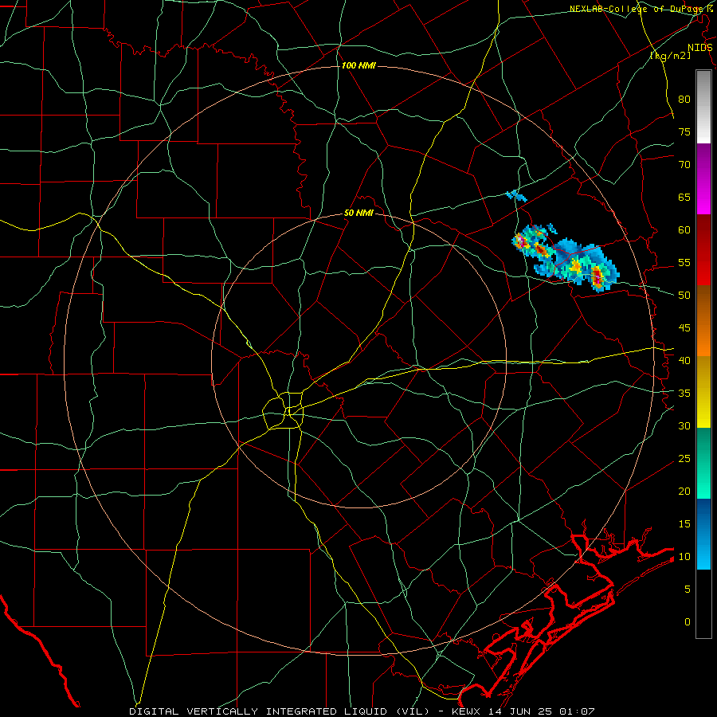Pick the red segment of the color scale
Viewport: 717px width, 717px height.
pos(703,250)
